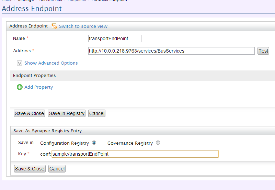The height and width of the screenshot is (190, 275).
Task: Select the Governance Registry radio button
Action: click(158, 143)
